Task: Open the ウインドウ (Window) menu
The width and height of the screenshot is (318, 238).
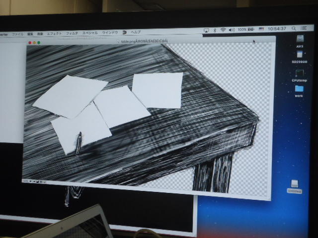Action: coord(110,32)
